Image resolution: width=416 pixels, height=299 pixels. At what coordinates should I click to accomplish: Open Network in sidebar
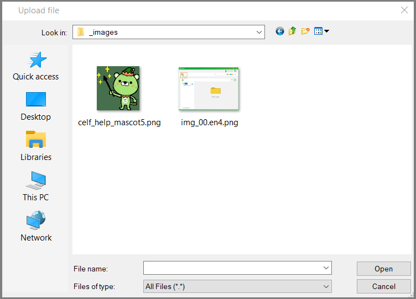pos(36,227)
